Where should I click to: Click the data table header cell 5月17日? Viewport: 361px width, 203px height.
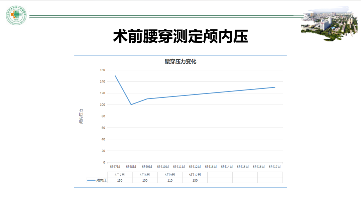click(195, 175)
